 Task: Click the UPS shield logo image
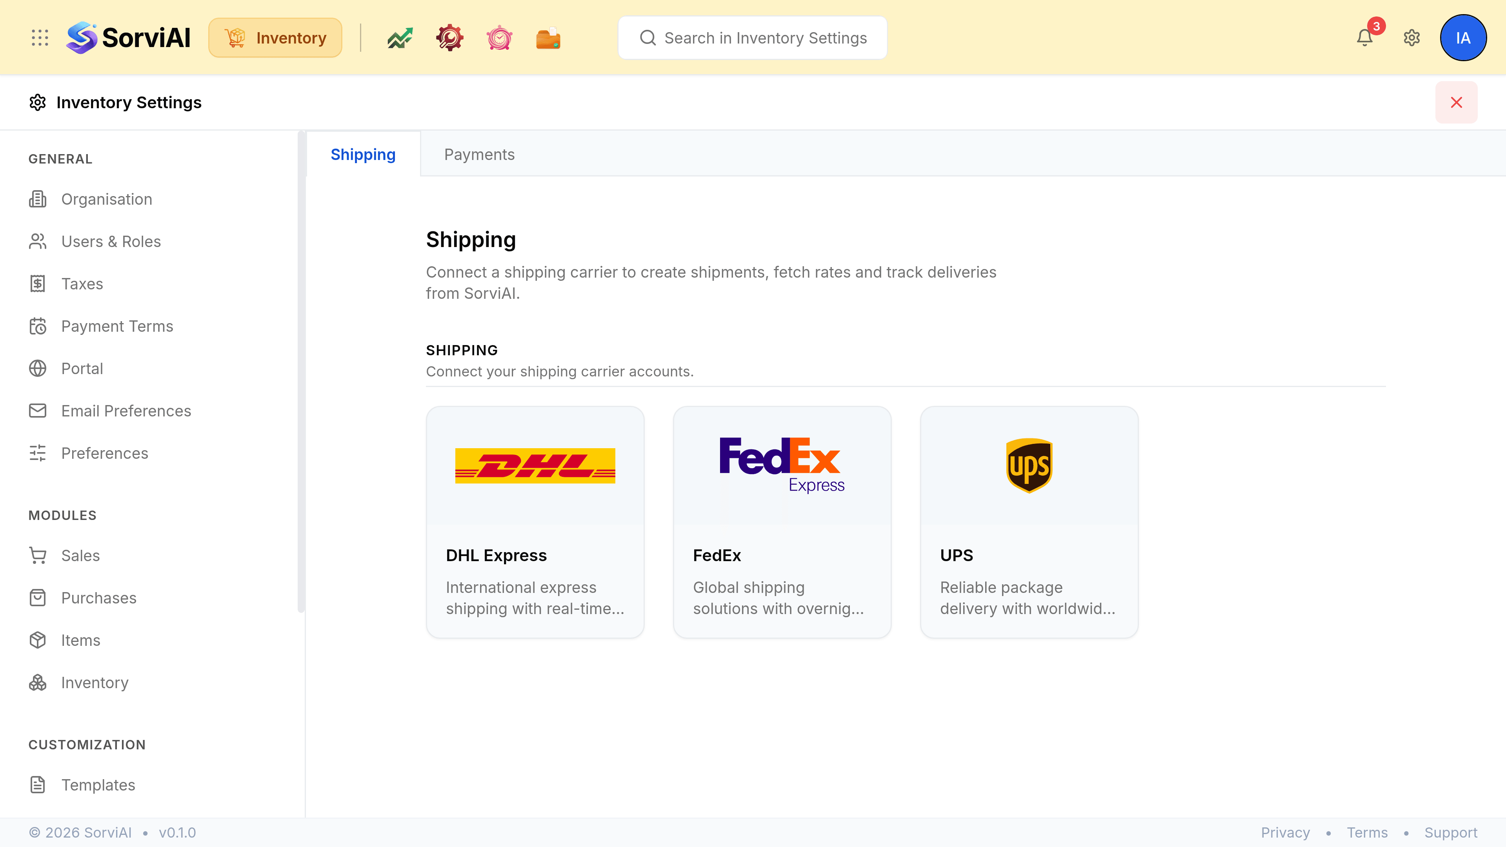(x=1029, y=466)
